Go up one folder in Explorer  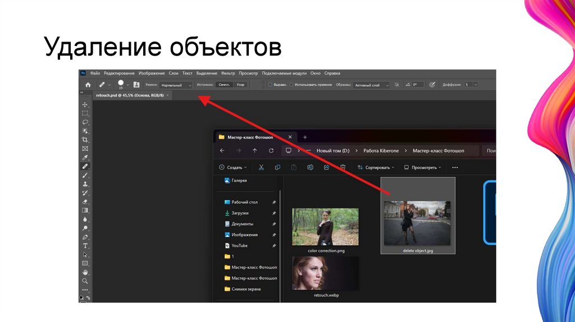(x=255, y=150)
